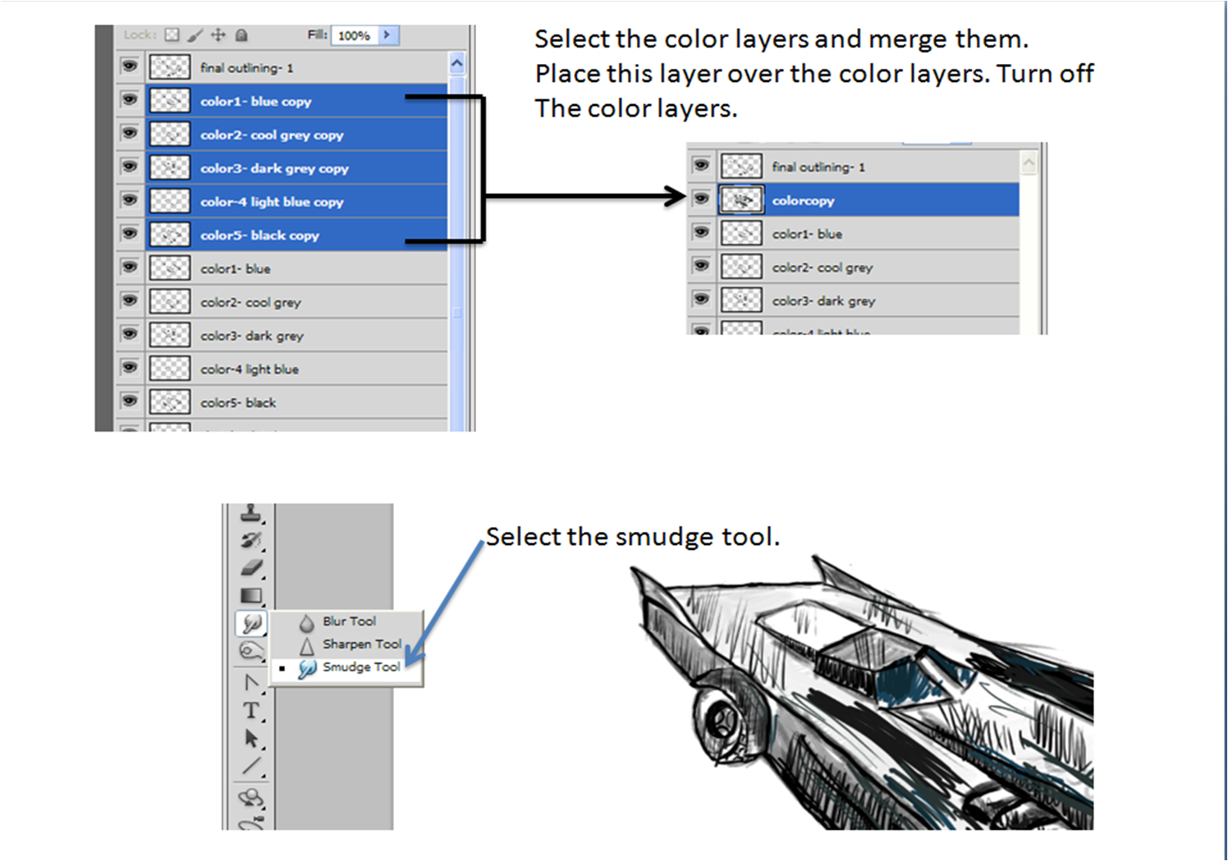Choose Blur Tool from the flyout
This screenshot has height=861, width=1228.
click(x=349, y=621)
